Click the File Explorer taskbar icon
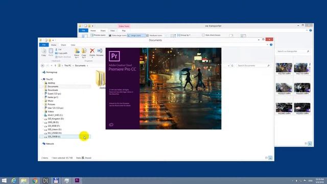The width and height of the screenshot is (327, 184). [24, 180]
